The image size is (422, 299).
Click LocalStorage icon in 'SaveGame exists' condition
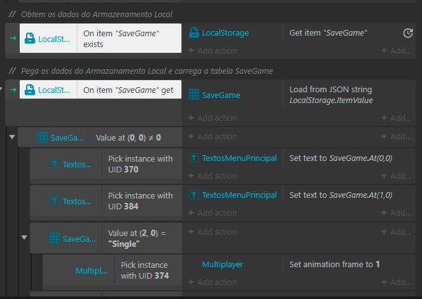click(30, 38)
